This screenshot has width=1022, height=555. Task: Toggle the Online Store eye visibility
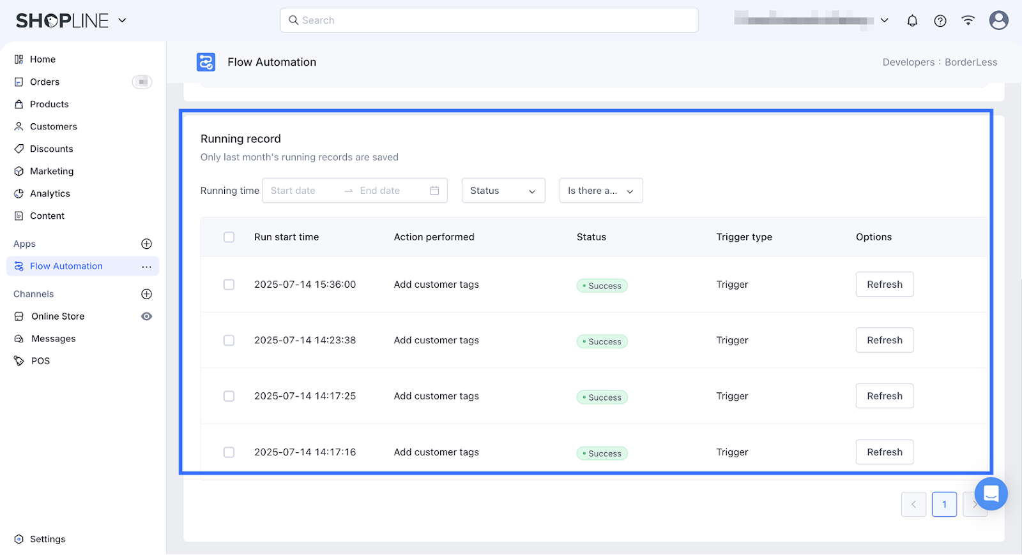146,316
